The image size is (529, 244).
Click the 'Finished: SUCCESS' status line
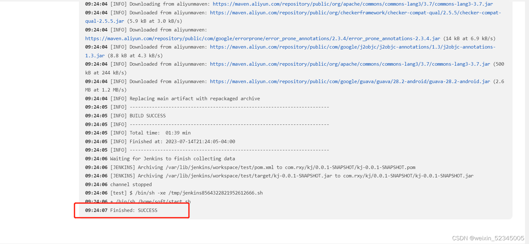(x=121, y=210)
